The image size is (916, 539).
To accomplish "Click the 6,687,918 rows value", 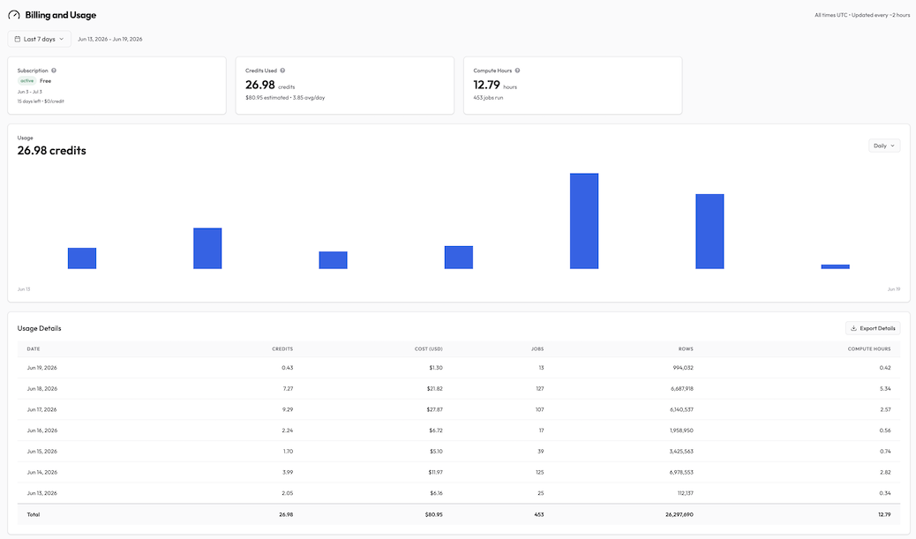I will tap(682, 389).
